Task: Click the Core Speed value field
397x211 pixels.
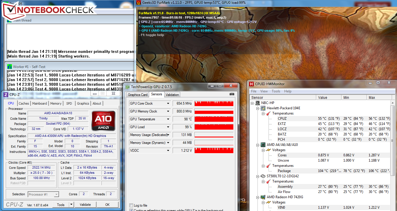Action: click(x=41, y=168)
